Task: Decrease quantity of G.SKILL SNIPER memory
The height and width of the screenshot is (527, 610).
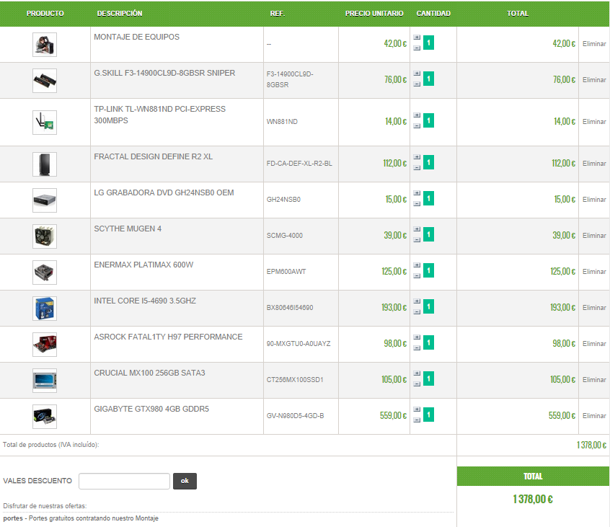Action: tap(417, 84)
